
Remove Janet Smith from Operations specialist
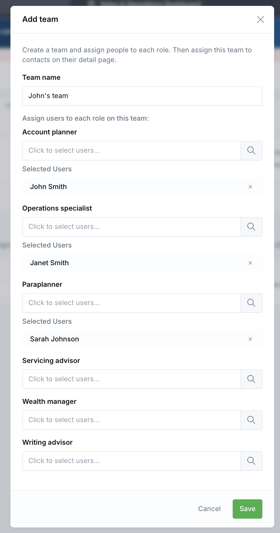(250, 263)
